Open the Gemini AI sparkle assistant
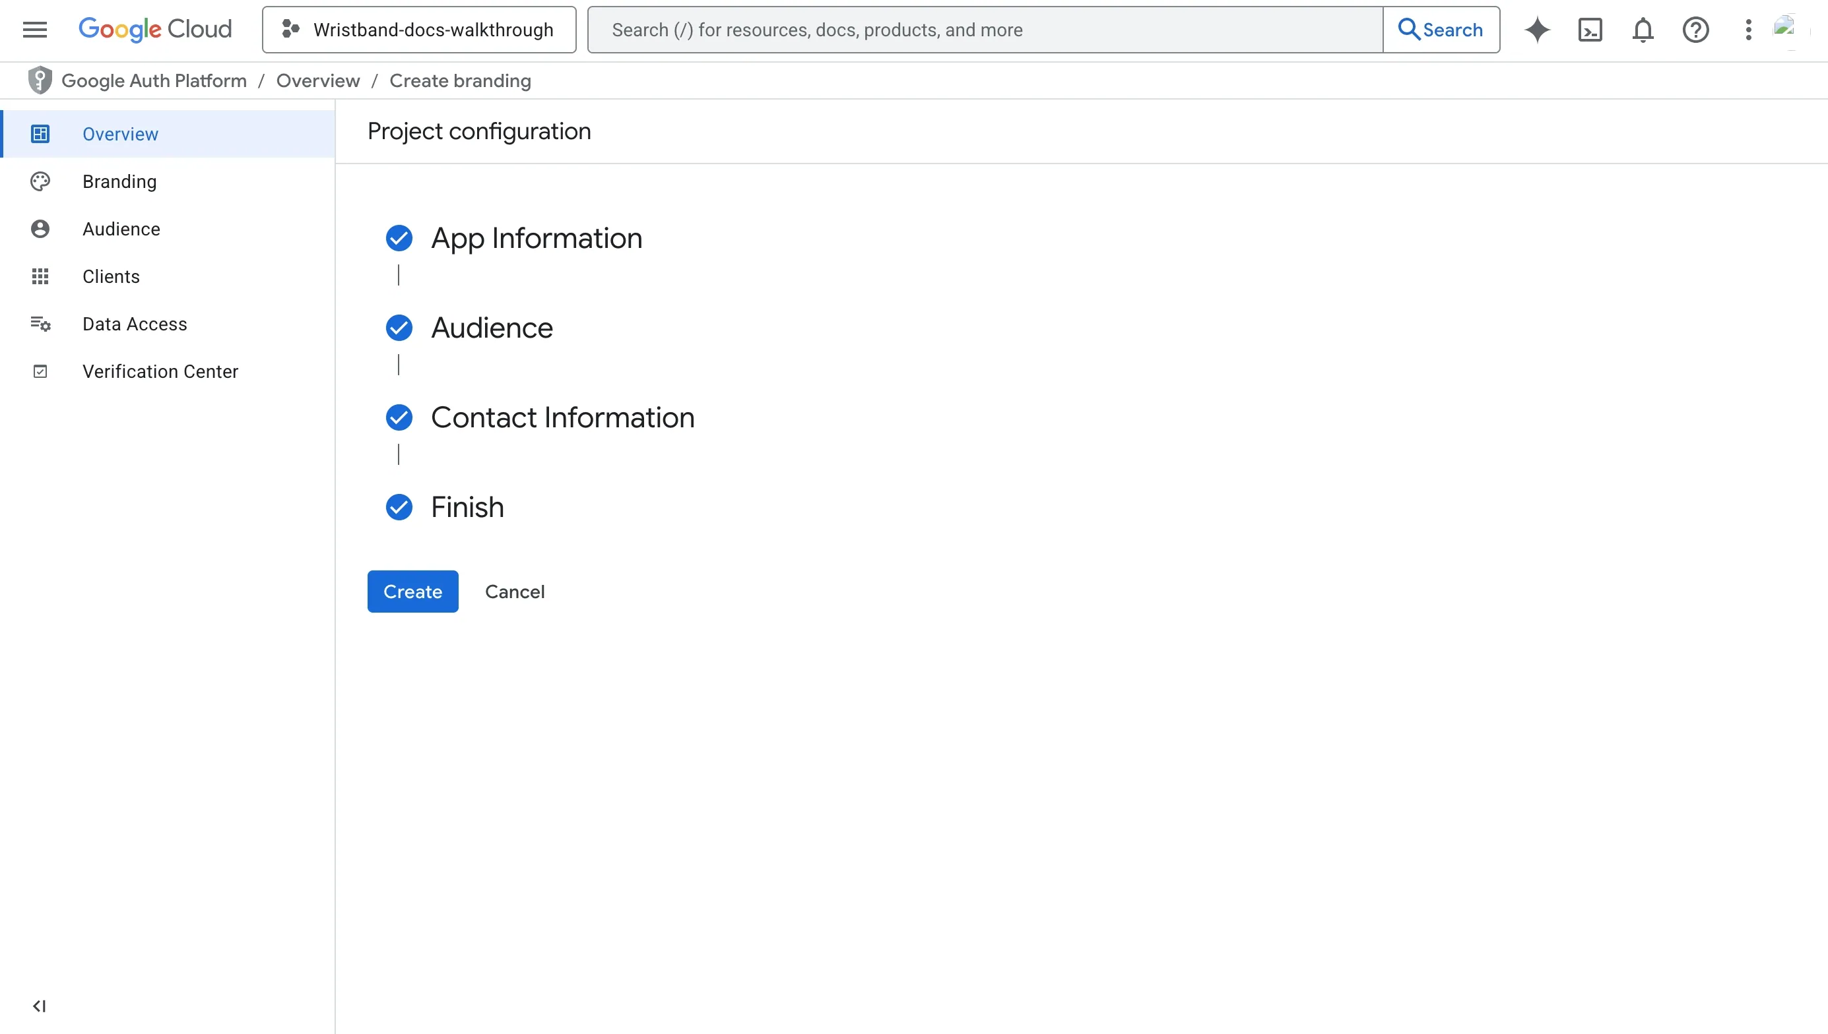Viewport: 1828px width, 1034px height. [1538, 30]
